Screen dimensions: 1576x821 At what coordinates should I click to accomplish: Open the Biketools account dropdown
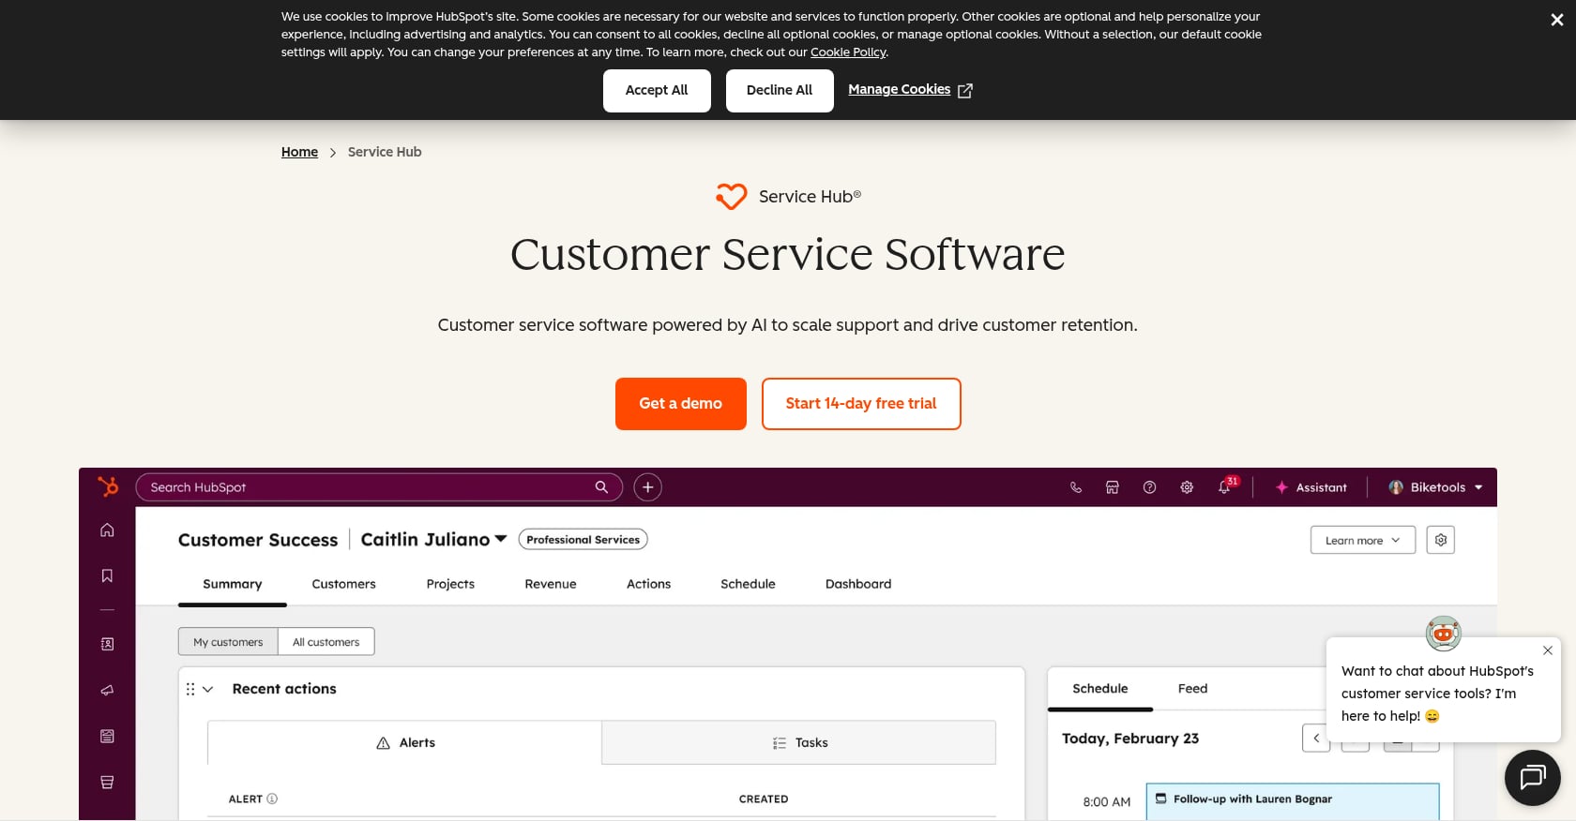(1435, 487)
